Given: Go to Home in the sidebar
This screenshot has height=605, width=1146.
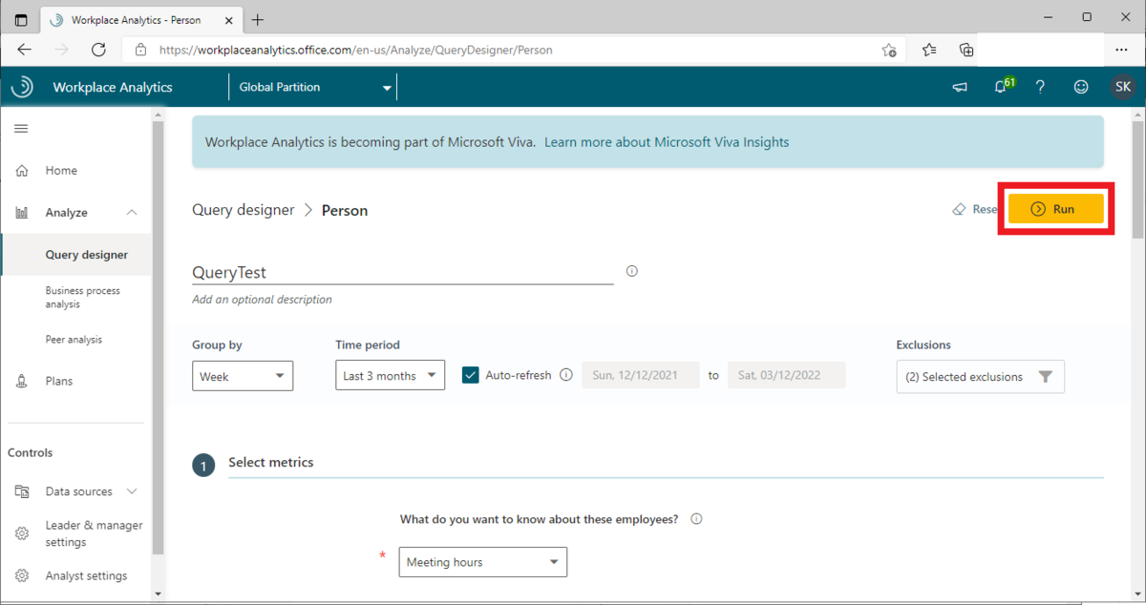Looking at the screenshot, I should click(x=61, y=171).
